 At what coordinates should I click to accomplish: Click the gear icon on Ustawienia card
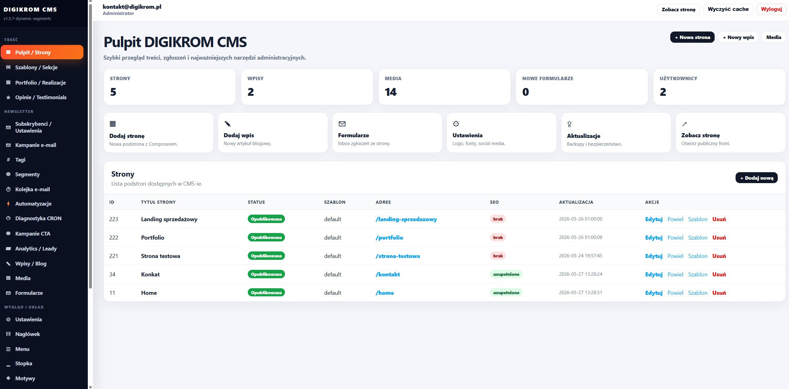click(456, 124)
